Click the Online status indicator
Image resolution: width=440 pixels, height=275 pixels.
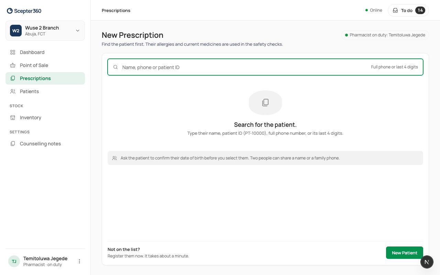374,10
